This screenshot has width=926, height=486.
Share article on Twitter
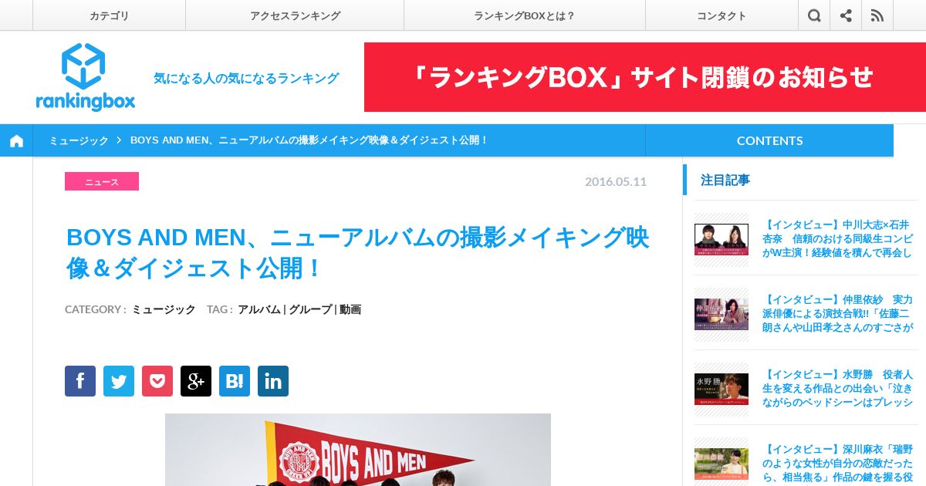119,381
